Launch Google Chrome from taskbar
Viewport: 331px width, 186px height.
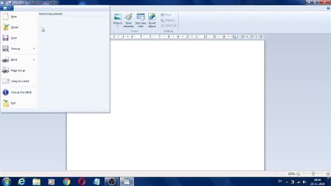coord(67,181)
